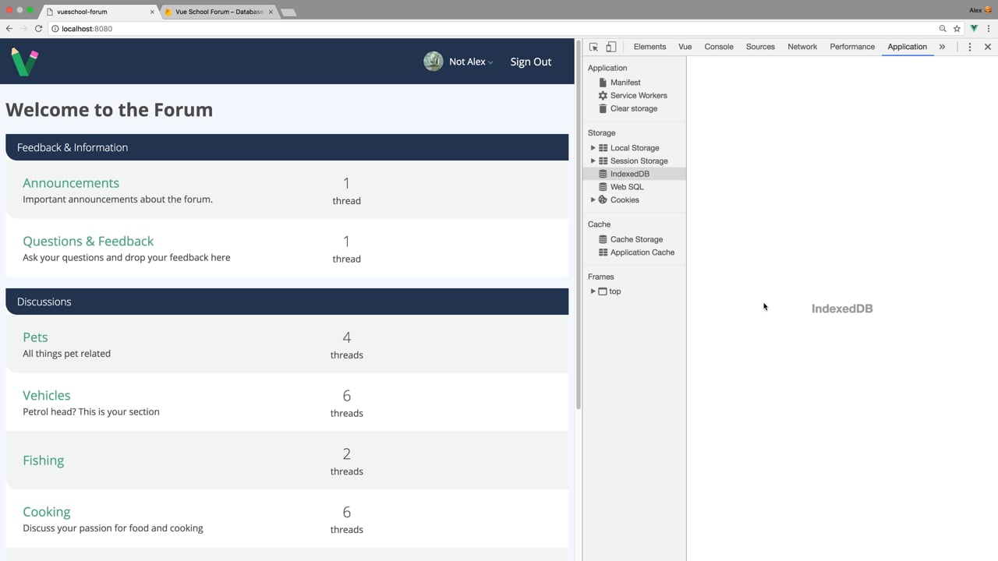The width and height of the screenshot is (998, 561).
Task: Expand the Cookies tree node
Action: click(x=593, y=199)
